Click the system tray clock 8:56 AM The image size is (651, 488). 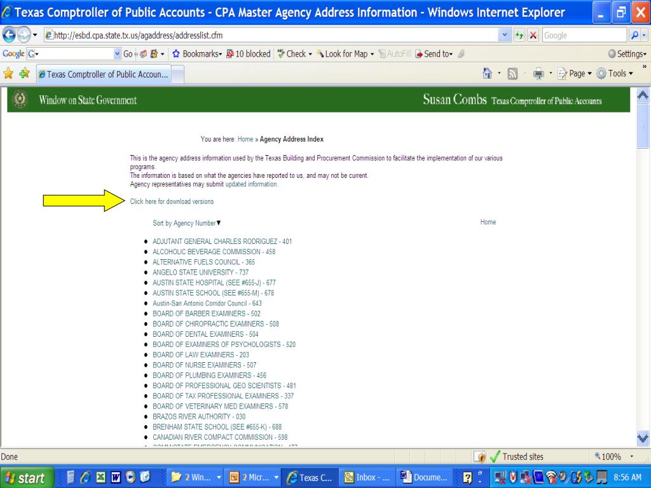[627, 478]
